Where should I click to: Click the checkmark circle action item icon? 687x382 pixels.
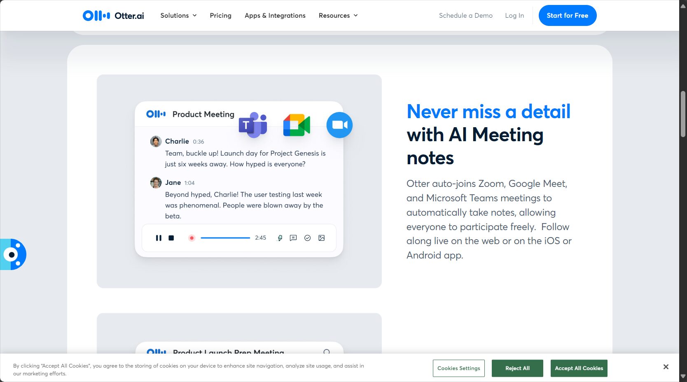point(307,238)
